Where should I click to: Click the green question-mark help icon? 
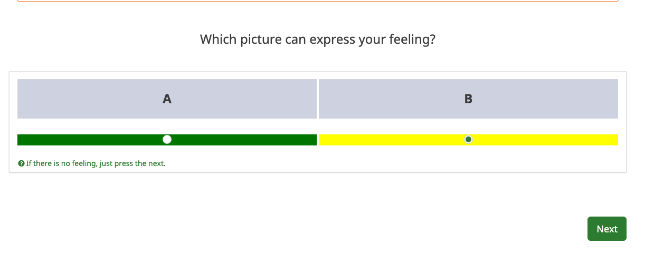(21, 164)
